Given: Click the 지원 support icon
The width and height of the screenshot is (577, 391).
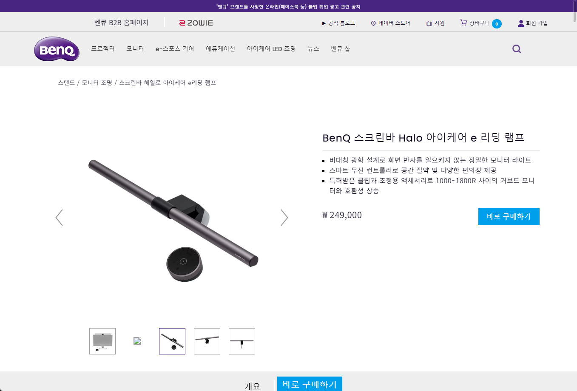Looking at the screenshot, I should pyautogui.click(x=429, y=23).
